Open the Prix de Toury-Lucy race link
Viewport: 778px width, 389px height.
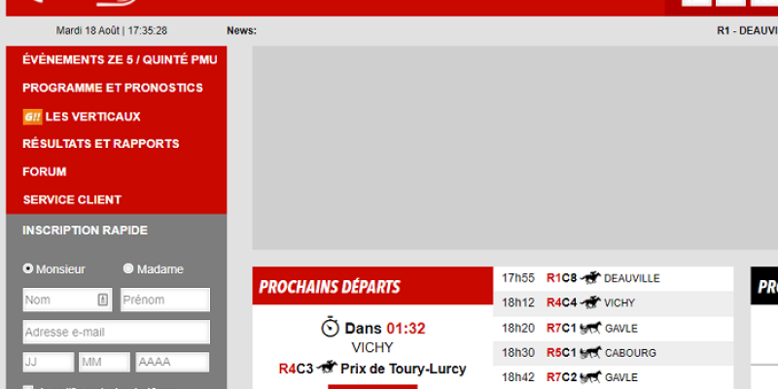(403, 369)
